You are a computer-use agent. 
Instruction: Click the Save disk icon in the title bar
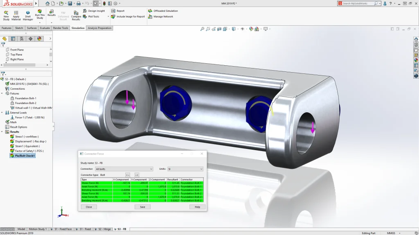click(x=70, y=3)
